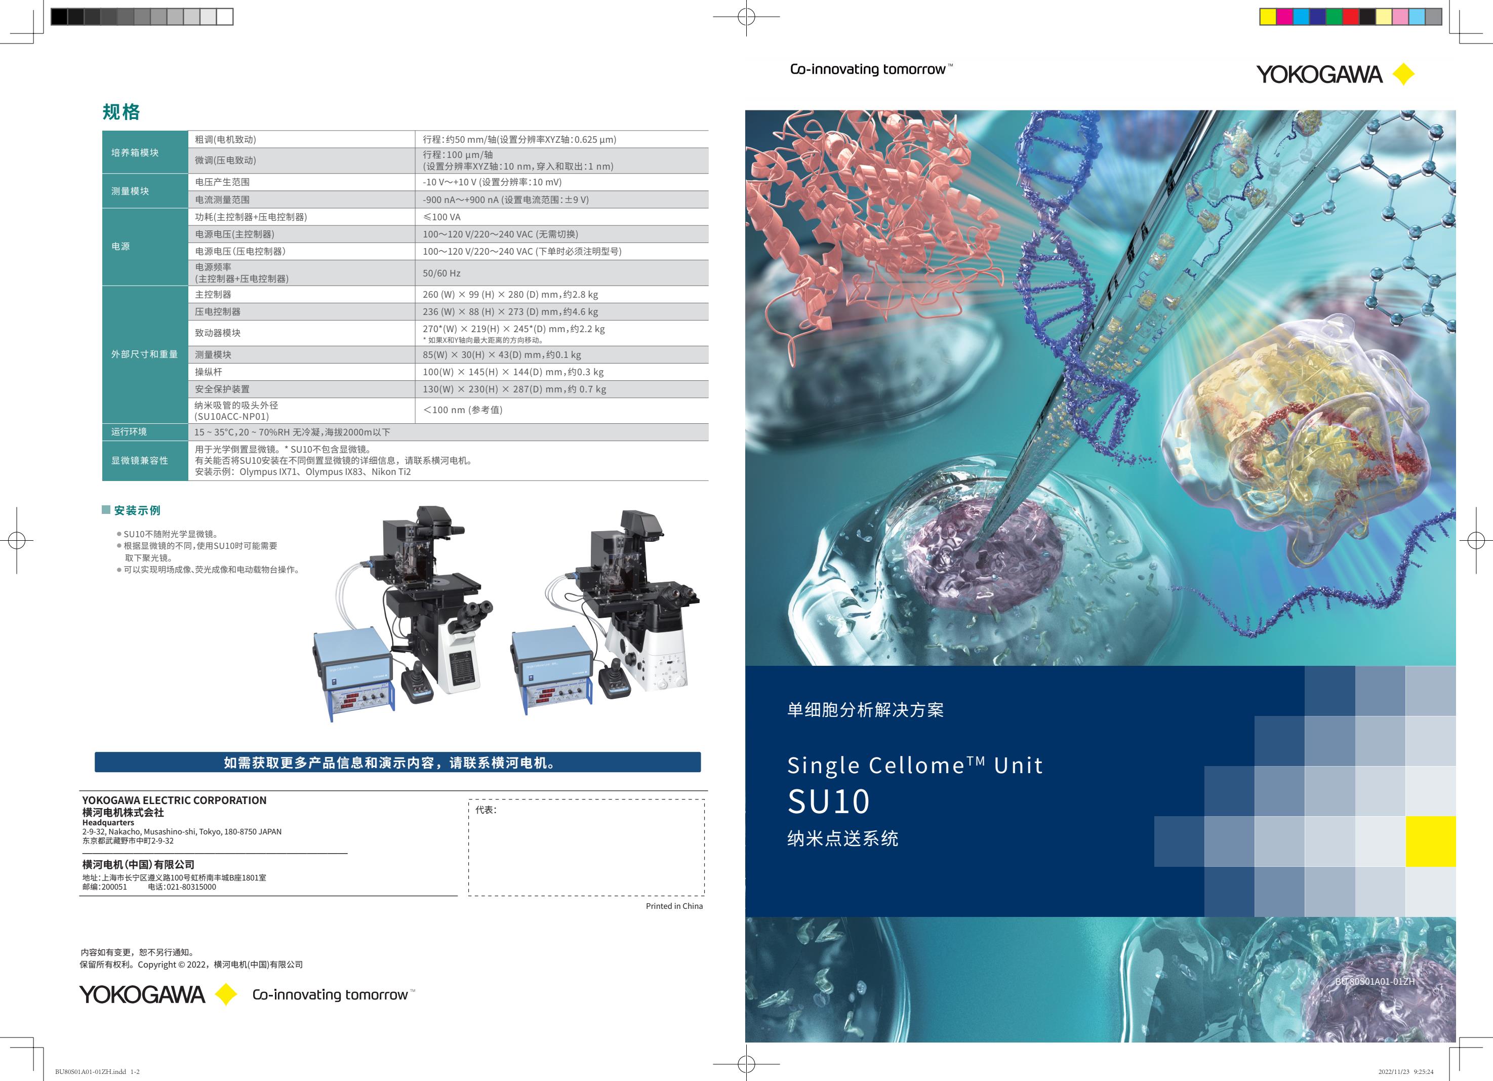Click the 安全保护装置 cell
The width and height of the screenshot is (1493, 1081).
302,389
